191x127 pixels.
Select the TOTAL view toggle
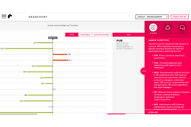click(x=72, y=35)
